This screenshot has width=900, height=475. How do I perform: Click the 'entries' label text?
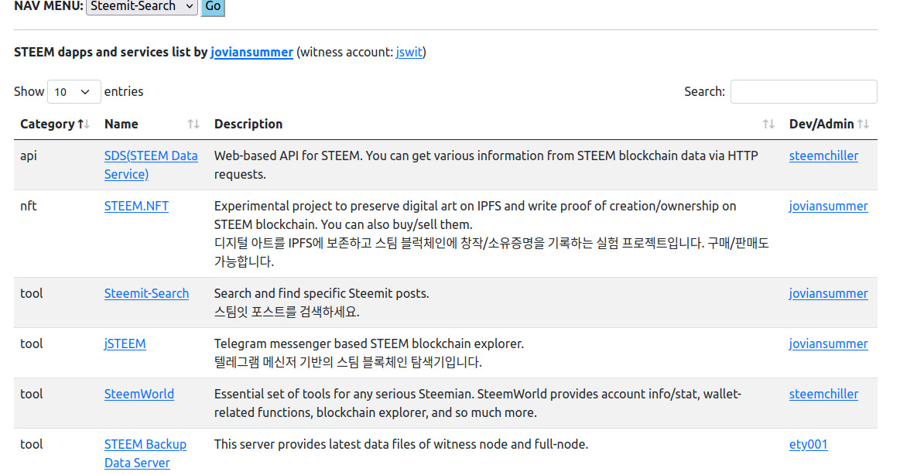(x=124, y=92)
